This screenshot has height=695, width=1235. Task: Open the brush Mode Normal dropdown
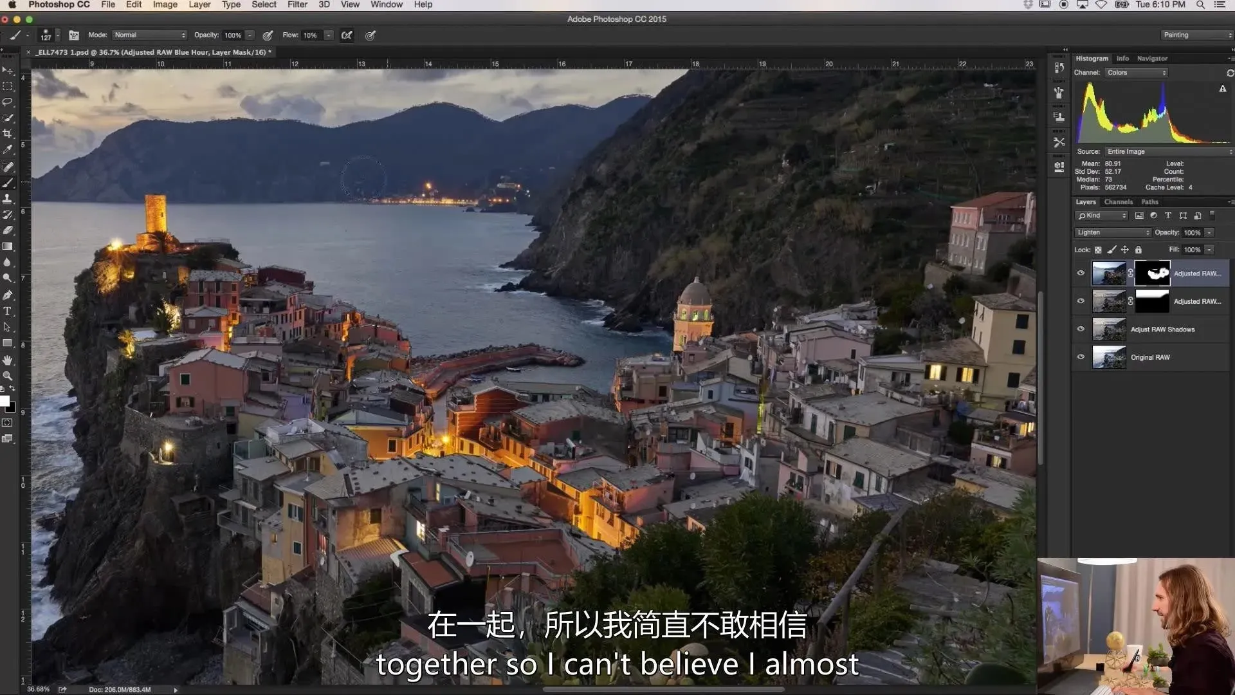coord(149,35)
